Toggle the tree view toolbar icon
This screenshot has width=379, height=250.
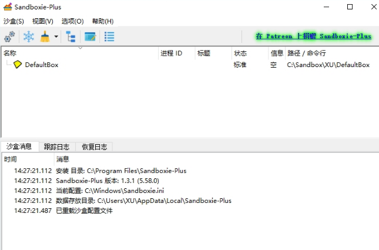pyautogui.click(x=71, y=37)
